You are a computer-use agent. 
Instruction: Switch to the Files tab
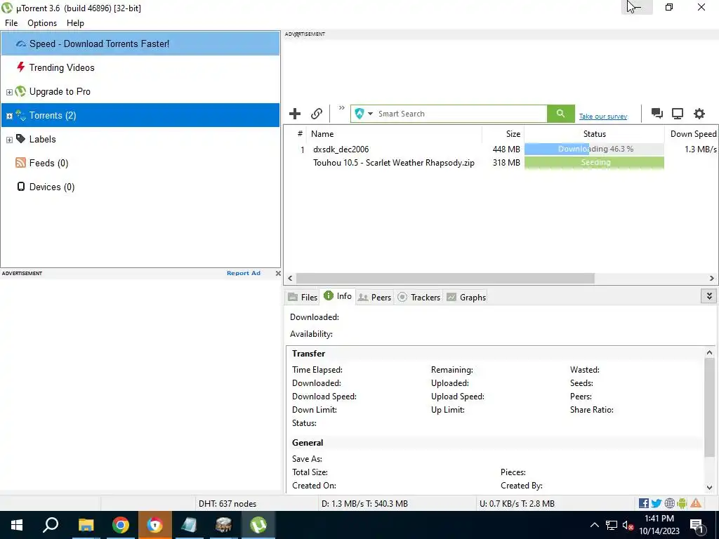pyautogui.click(x=303, y=298)
